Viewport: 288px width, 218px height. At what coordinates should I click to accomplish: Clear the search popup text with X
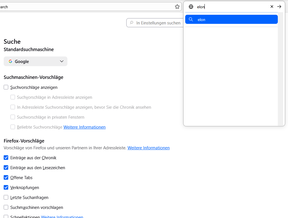tap(272, 7)
